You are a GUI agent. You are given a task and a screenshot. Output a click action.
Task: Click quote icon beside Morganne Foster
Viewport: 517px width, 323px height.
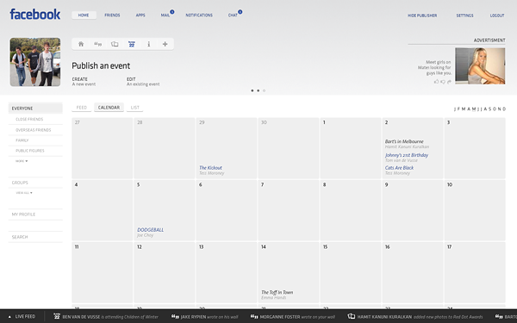[254, 316]
